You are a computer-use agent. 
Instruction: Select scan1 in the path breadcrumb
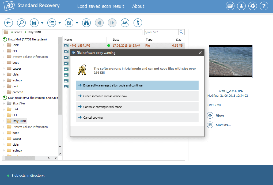coord(18,32)
